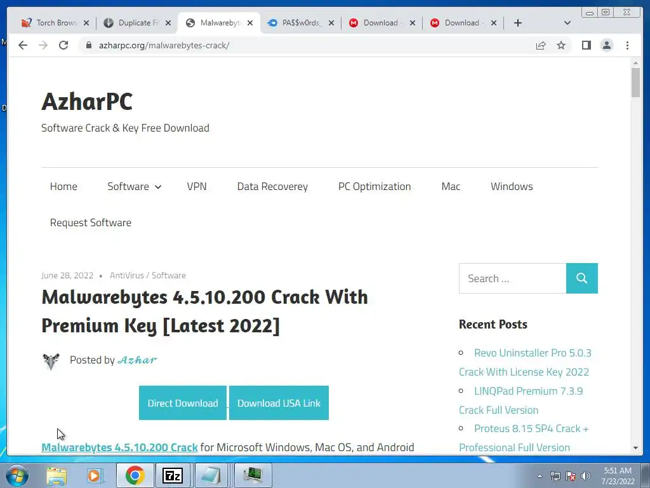The image size is (650, 488).
Task: Open the clock showing 5:51 AM
Action: click(x=618, y=476)
